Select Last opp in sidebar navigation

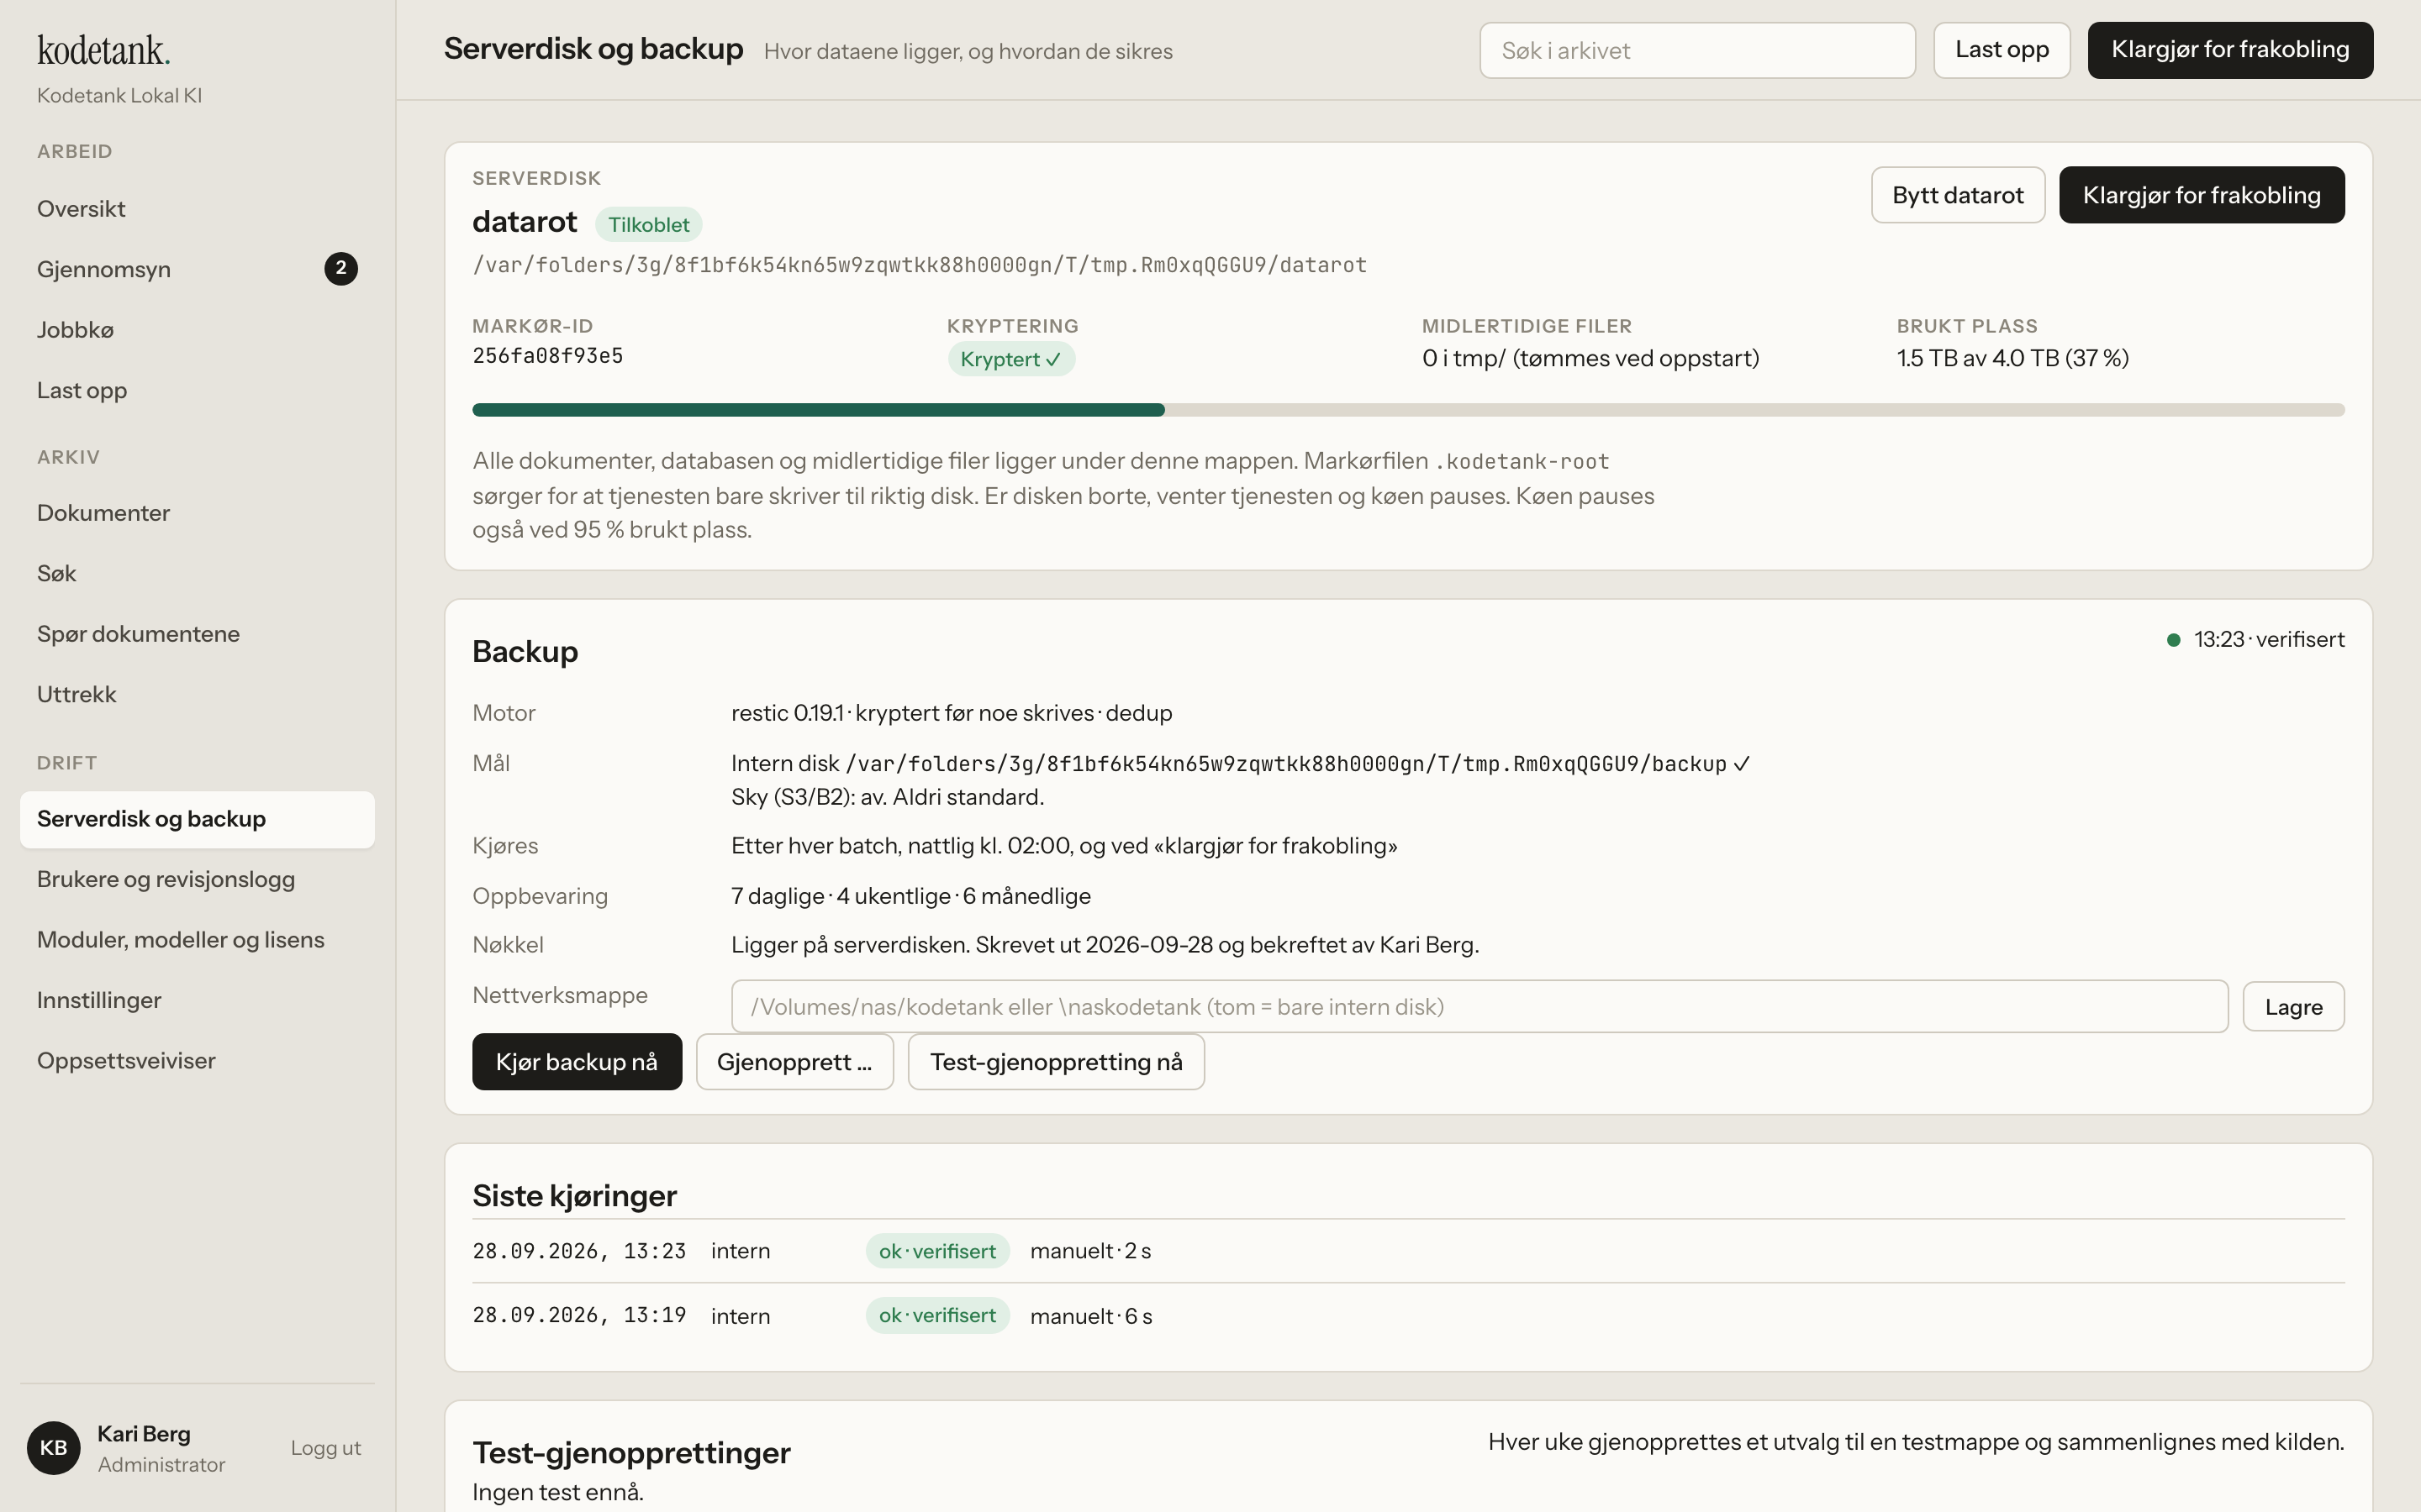click(x=197, y=390)
